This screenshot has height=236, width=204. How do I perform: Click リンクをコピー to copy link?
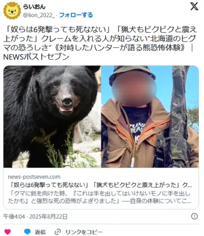tap(84, 232)
